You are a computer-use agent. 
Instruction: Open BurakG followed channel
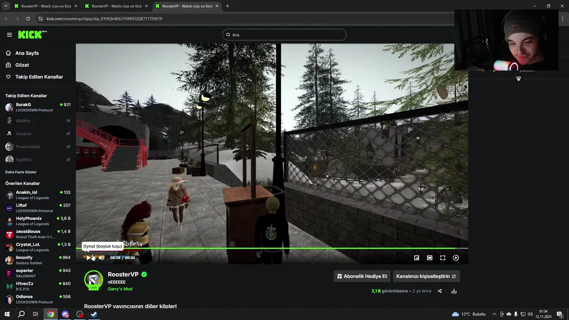click(38, 107)
